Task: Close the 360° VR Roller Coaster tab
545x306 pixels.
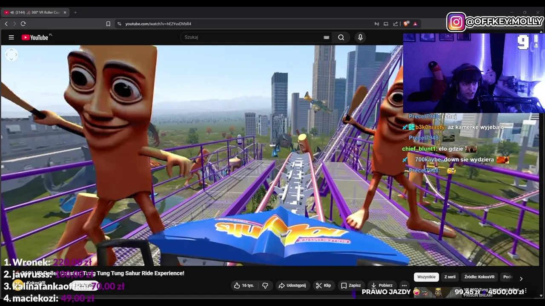Action: point(65,12)
